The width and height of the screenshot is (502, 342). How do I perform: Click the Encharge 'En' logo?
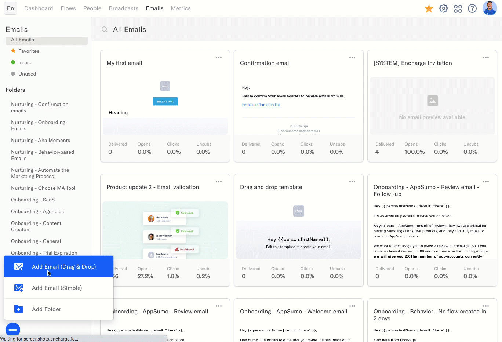point(10,8)
